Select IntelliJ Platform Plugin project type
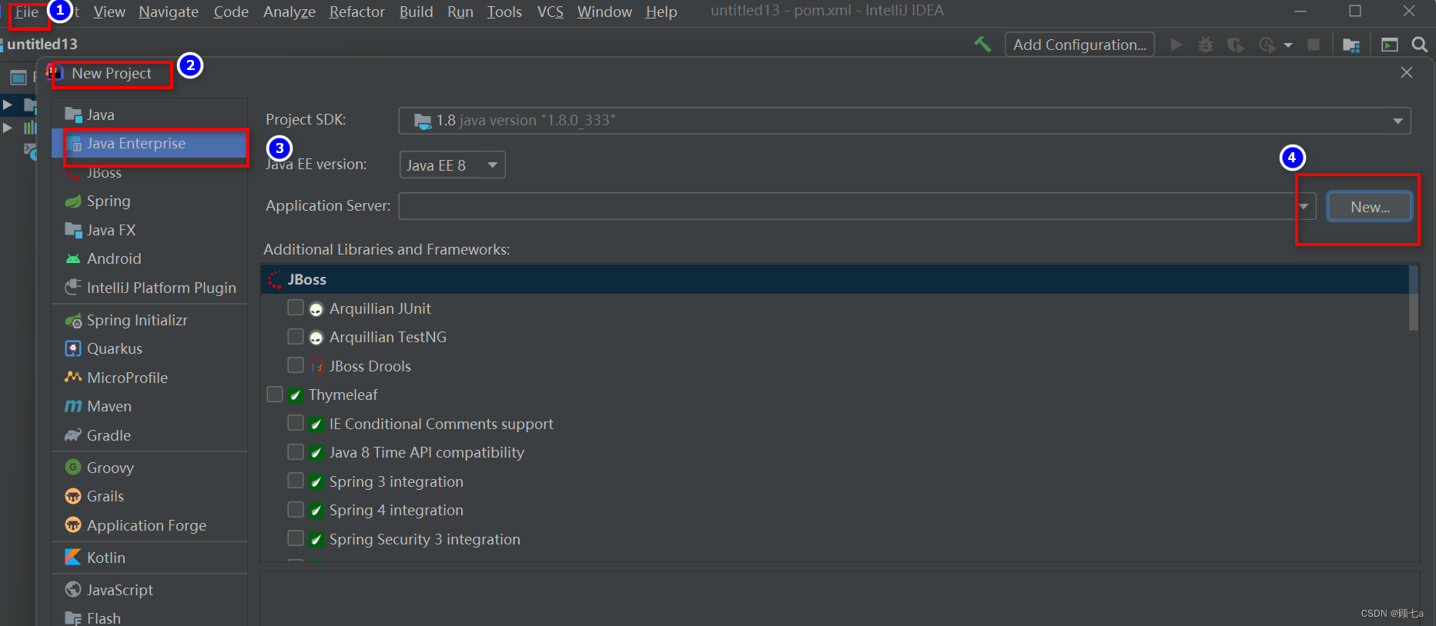This screenshot has height=626, width=1436. coord(149,288)
